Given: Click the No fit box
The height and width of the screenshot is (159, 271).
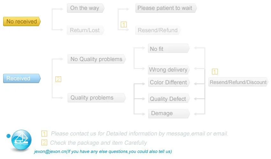Looking at the screenshot, I should [168, 49].
